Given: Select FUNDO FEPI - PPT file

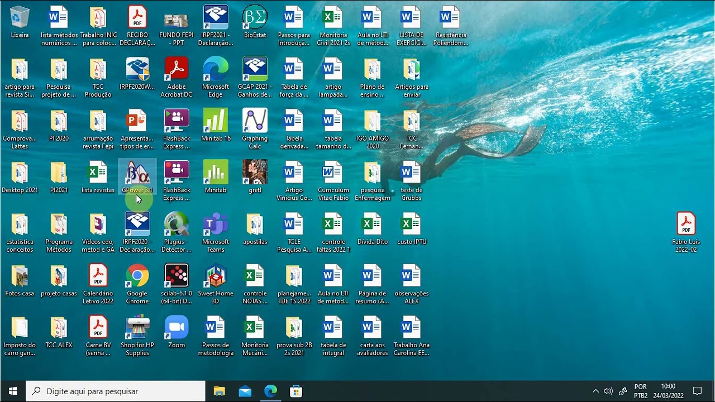Looking at the screenshot, I should 177,26.
